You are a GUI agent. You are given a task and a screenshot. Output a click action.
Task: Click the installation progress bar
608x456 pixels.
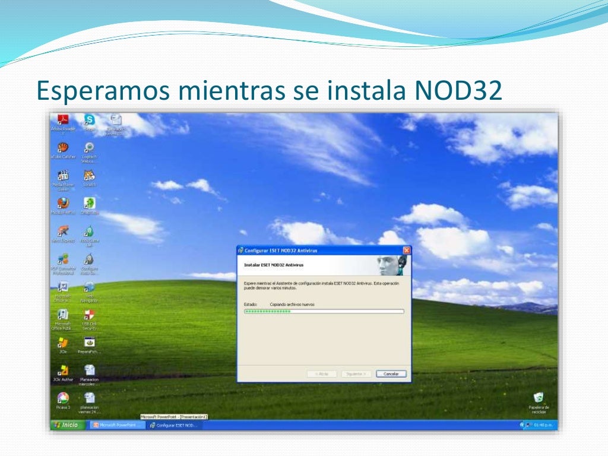(x=324, y=311)
